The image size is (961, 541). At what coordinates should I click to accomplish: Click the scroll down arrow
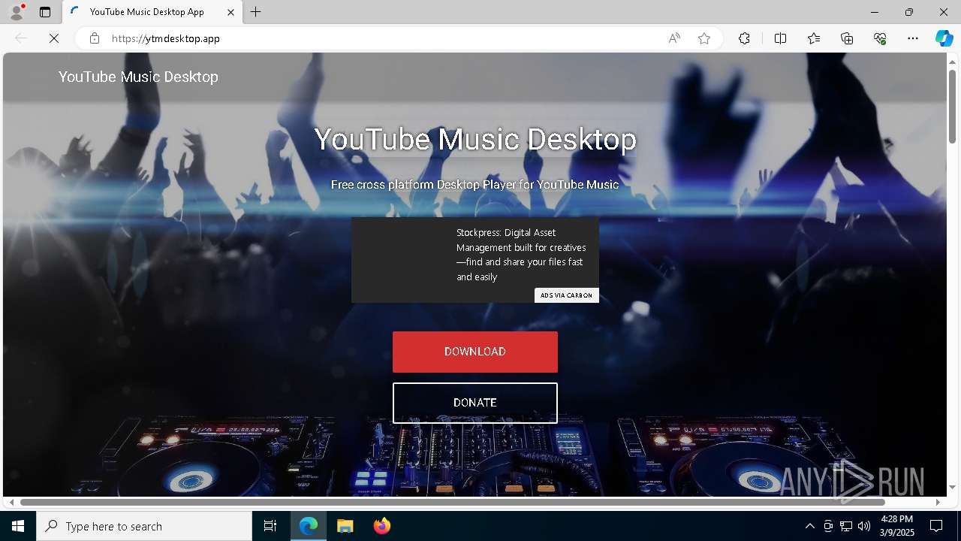tap(952, 487)
